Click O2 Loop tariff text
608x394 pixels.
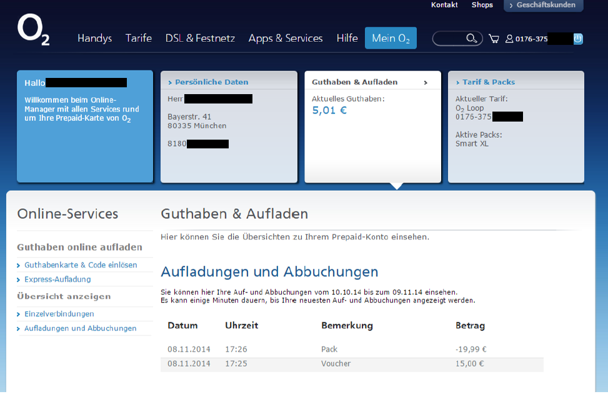[469, 108]
